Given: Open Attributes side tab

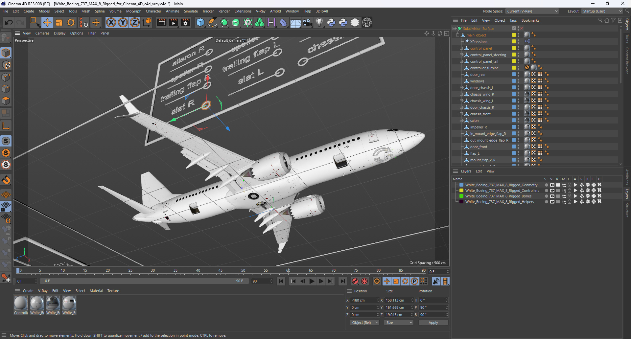Looking at the screenshot, I should point(627,177).
